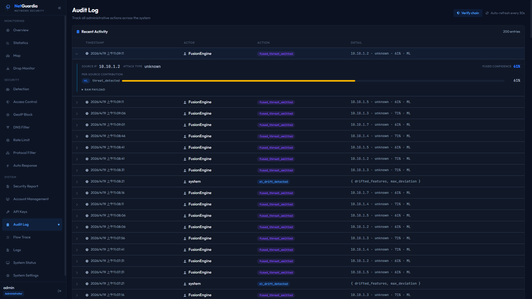Click the Verify chain button
Image resolution: width=532 pixels, height=299 pixels.
(x=468, y=13)
